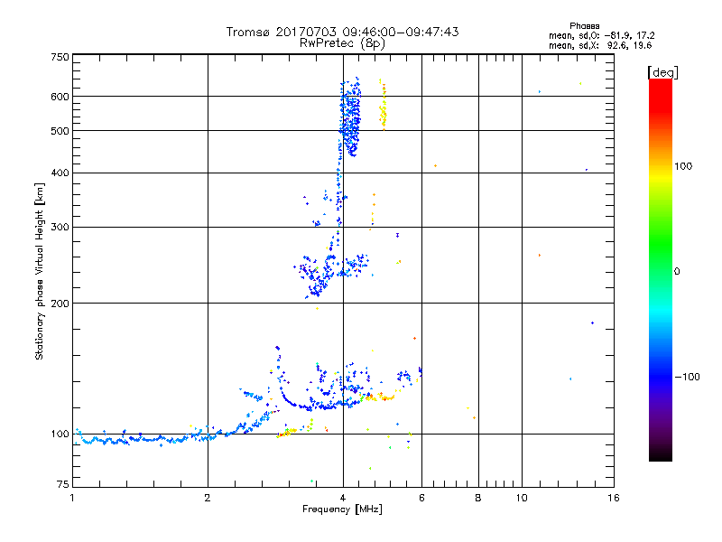Click the y-axis tick label '400'

60,173
